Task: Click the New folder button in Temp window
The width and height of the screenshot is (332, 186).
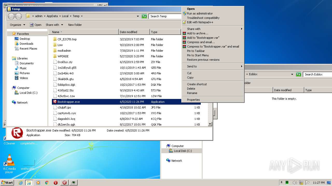Action: 75,25
